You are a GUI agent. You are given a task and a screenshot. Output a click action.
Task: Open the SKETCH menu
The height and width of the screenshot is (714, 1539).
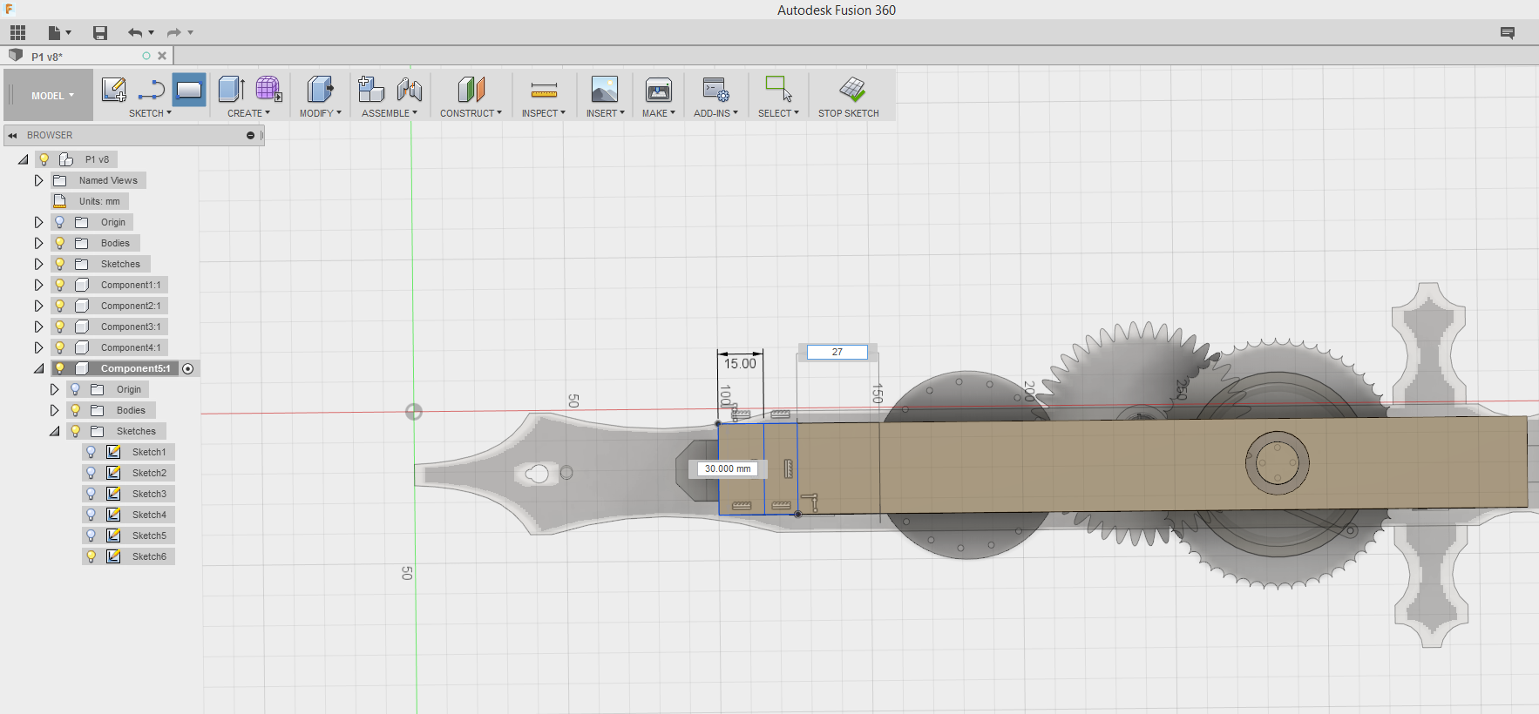coord(150,113)
